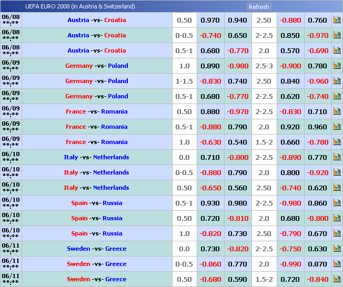343x287 pixels.
Task: Select 0.970 odds in first Austria-Croatia row
Action: (x=210, y=20)
